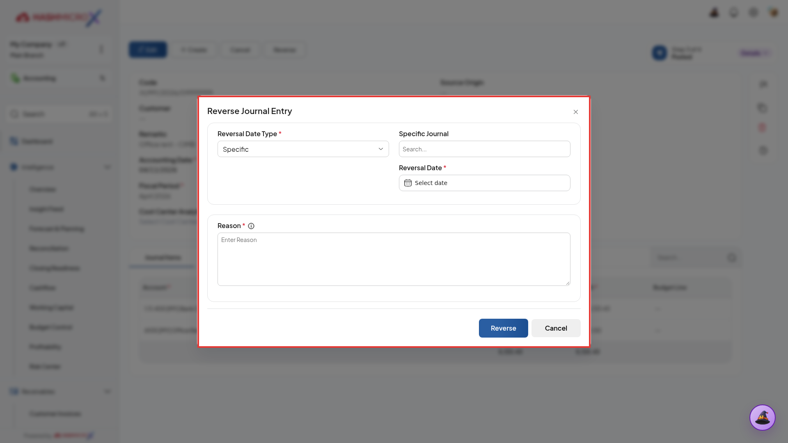Click the Reversal Date Type label
This screenshot has width=788, height=443.
(x=247, y=134)
